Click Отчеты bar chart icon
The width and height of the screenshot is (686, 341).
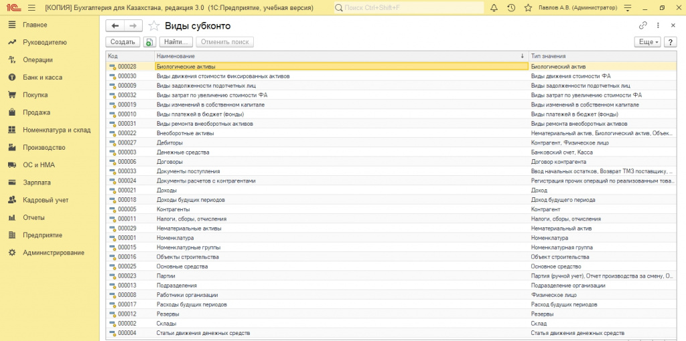point(12,217)
